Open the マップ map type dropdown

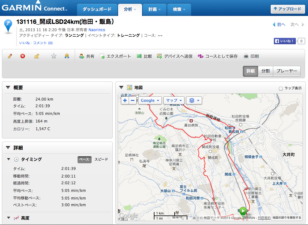pos(174,101)
